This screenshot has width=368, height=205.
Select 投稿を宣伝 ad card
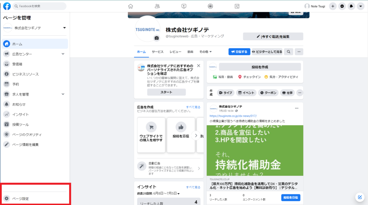pyautogui.click(x=181, y=135)
